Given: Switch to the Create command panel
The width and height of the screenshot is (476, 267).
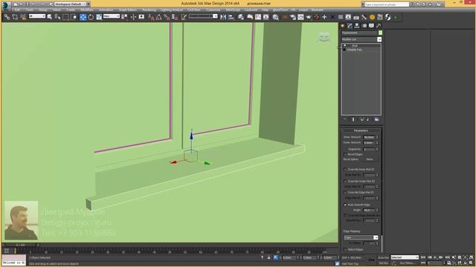Looking at the screenshot, I should (x=343, y=26).
